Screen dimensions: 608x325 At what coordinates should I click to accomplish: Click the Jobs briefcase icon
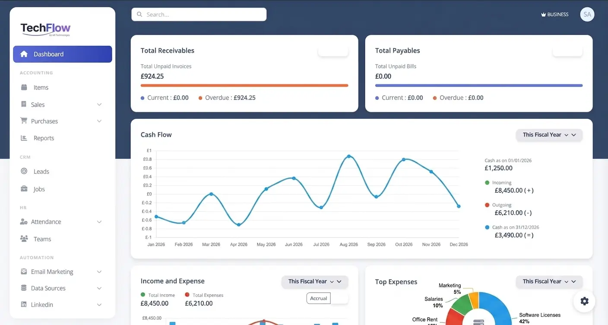point(24,189)
